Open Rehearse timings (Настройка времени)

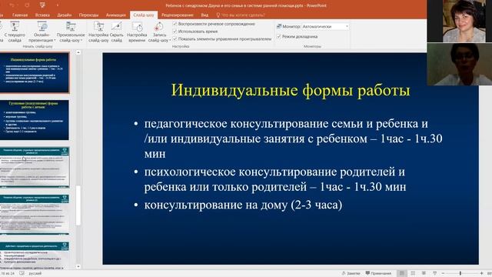[x=137, y=32]
